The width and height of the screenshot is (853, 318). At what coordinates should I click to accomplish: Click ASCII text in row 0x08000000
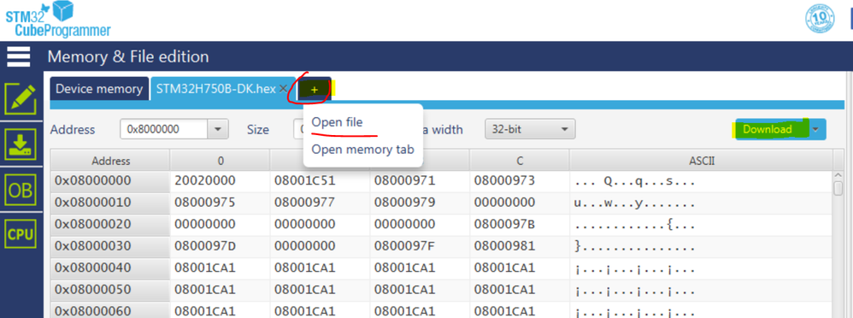[x=635, y=181]
